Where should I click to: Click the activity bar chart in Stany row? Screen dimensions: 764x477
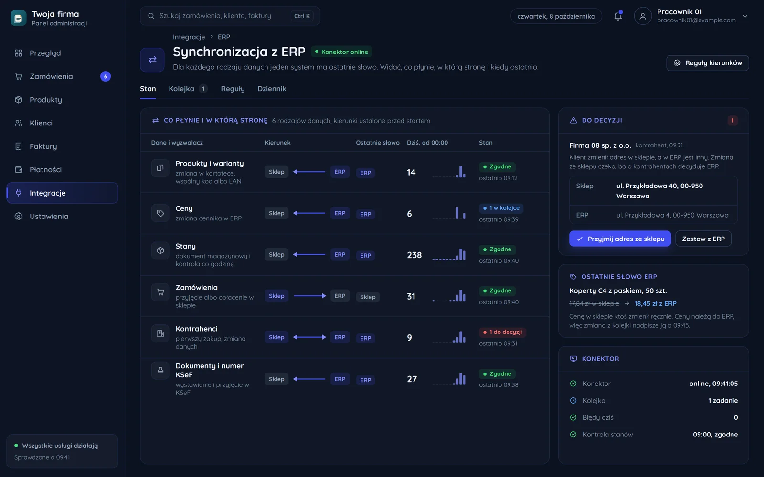[x=449, y=254]
